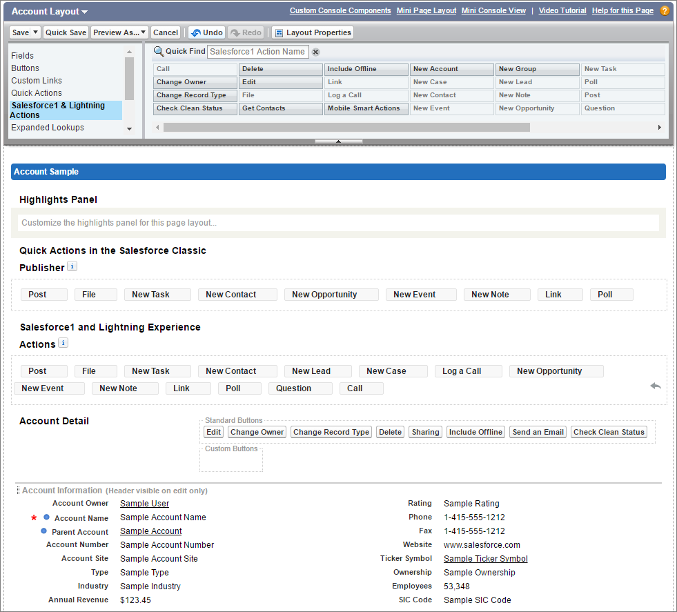The height and width of the screenshot is (612, 677).
Task: Click the revert arrow in Lightning actions
Action: click(656, 386)
